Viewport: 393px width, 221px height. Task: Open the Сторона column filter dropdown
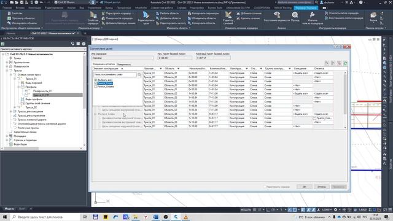[x=261, y=69]
